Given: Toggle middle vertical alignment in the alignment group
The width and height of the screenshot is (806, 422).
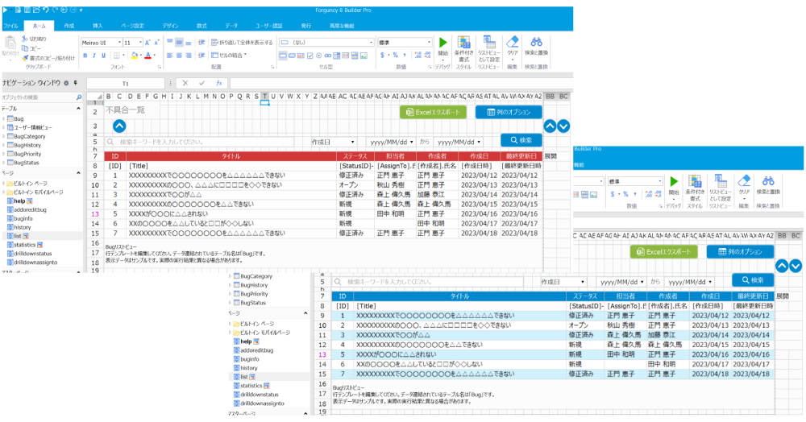Looking at the screenshot, I should 179,43.
